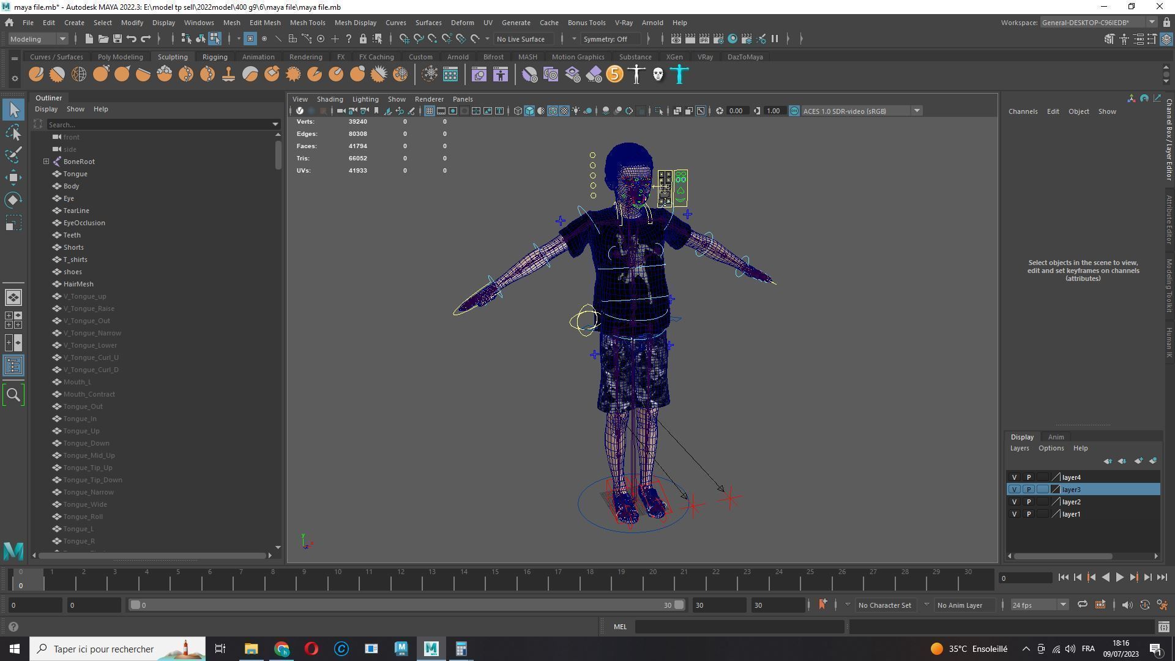1175x661 pixels.
Task: Redo with the status line arrow
Action: click(146, 39)
